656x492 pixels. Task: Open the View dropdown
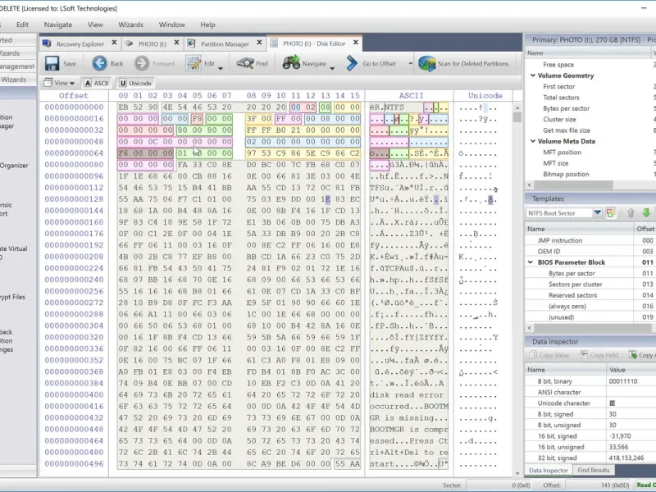pos(60,83)
